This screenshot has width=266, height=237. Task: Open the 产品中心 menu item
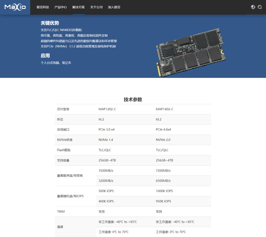point(61,7)
